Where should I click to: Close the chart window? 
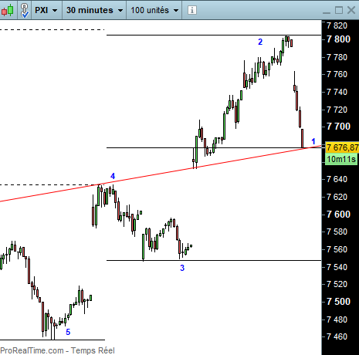coord(351,10)
